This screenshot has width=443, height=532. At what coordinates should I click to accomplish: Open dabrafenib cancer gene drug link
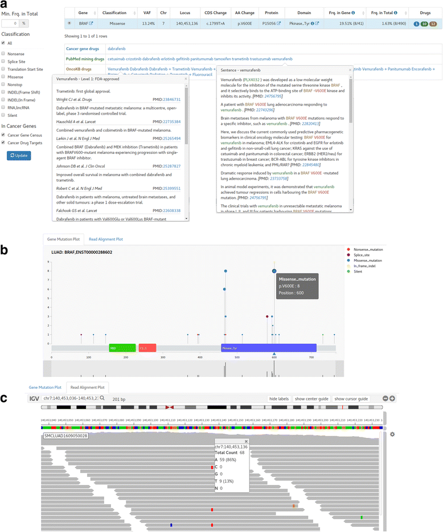(117, 49)
